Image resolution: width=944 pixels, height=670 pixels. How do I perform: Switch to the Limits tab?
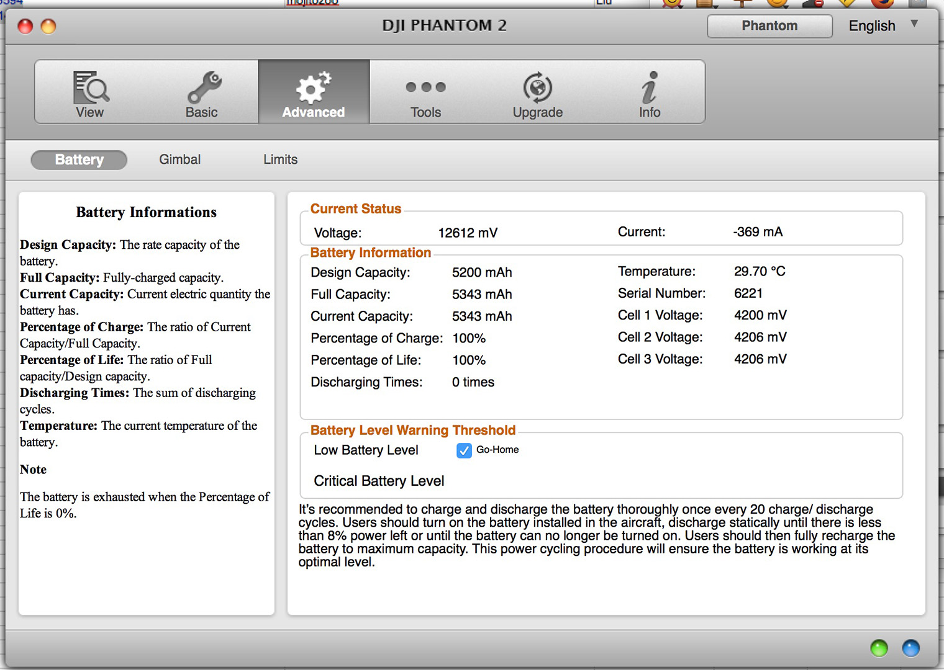point(280,159)
